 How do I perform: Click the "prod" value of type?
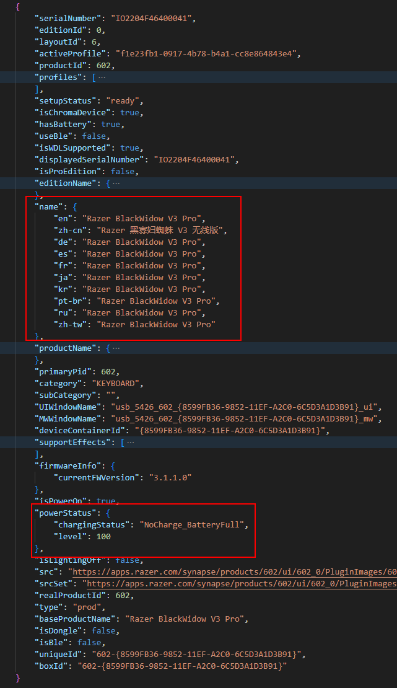coord(87,607)
